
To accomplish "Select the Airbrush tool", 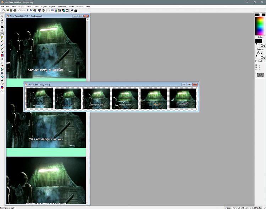I will point(2,73).
